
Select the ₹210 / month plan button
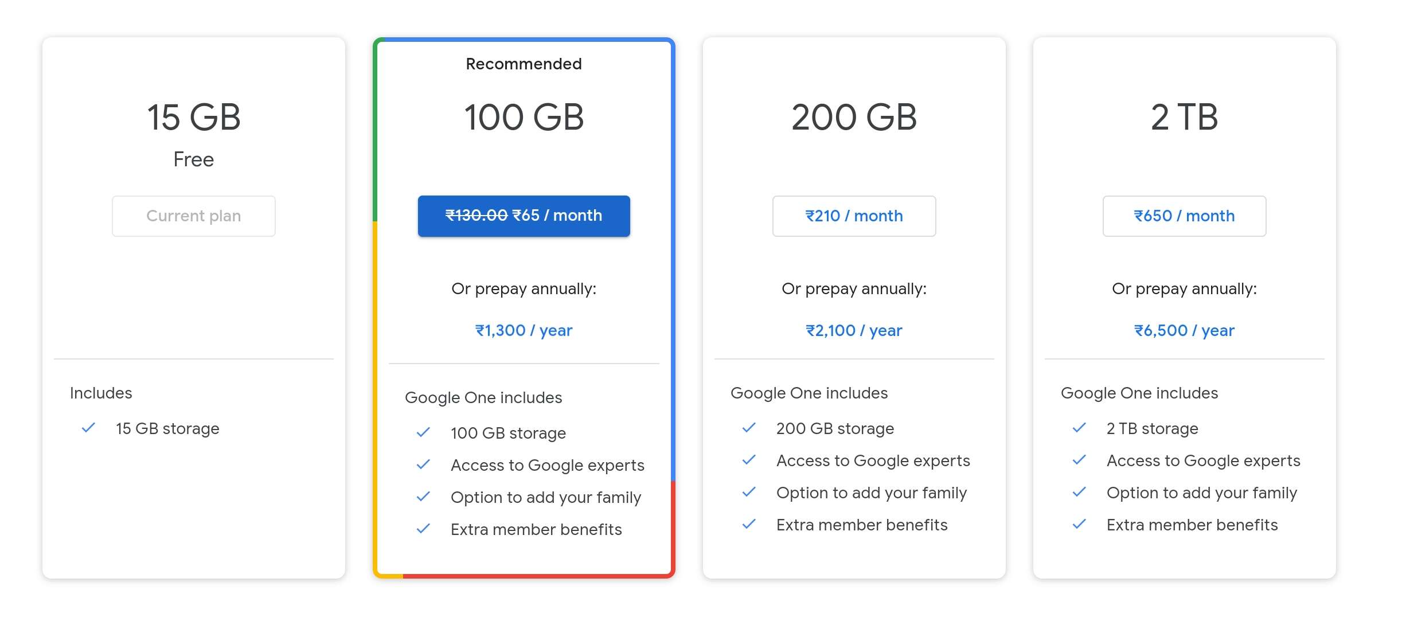853,216
